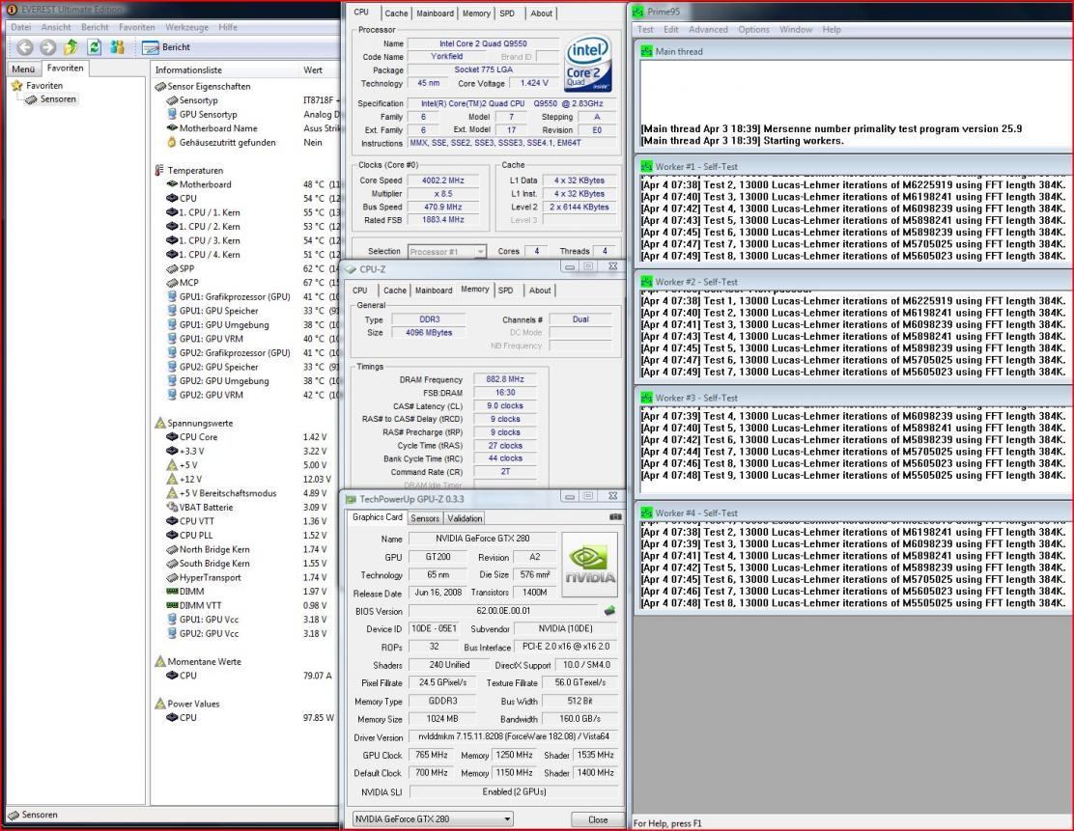Switch to the Menü tab in EVEREST
This screenshot has height=831, width=1074.
click(x=23, y=69)
